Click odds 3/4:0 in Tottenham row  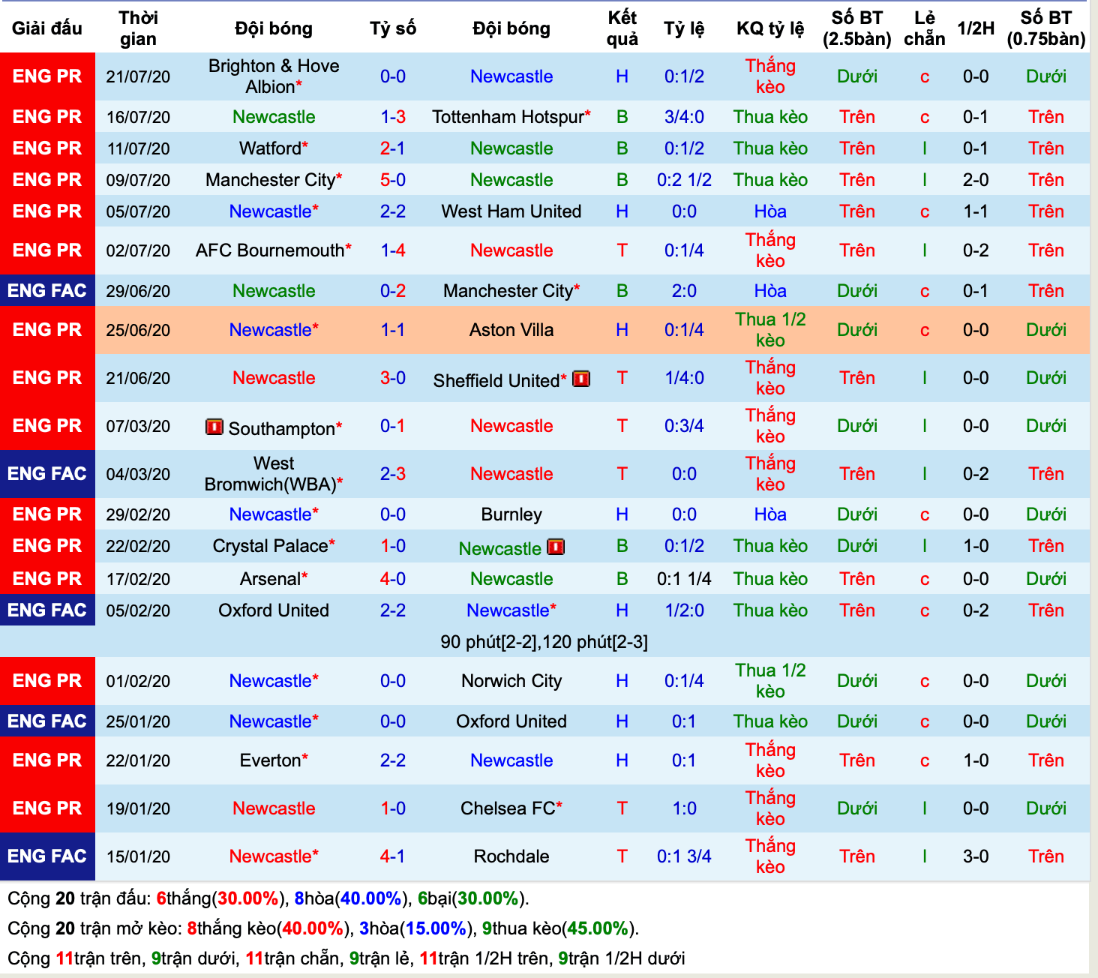click(684, 117)
